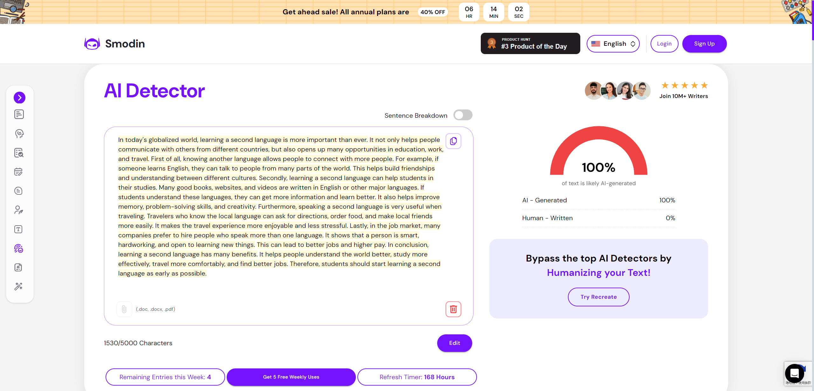This screenshot has width=814, height=391.
Task: Click the Login button
Action: click(x=664, y=44)
